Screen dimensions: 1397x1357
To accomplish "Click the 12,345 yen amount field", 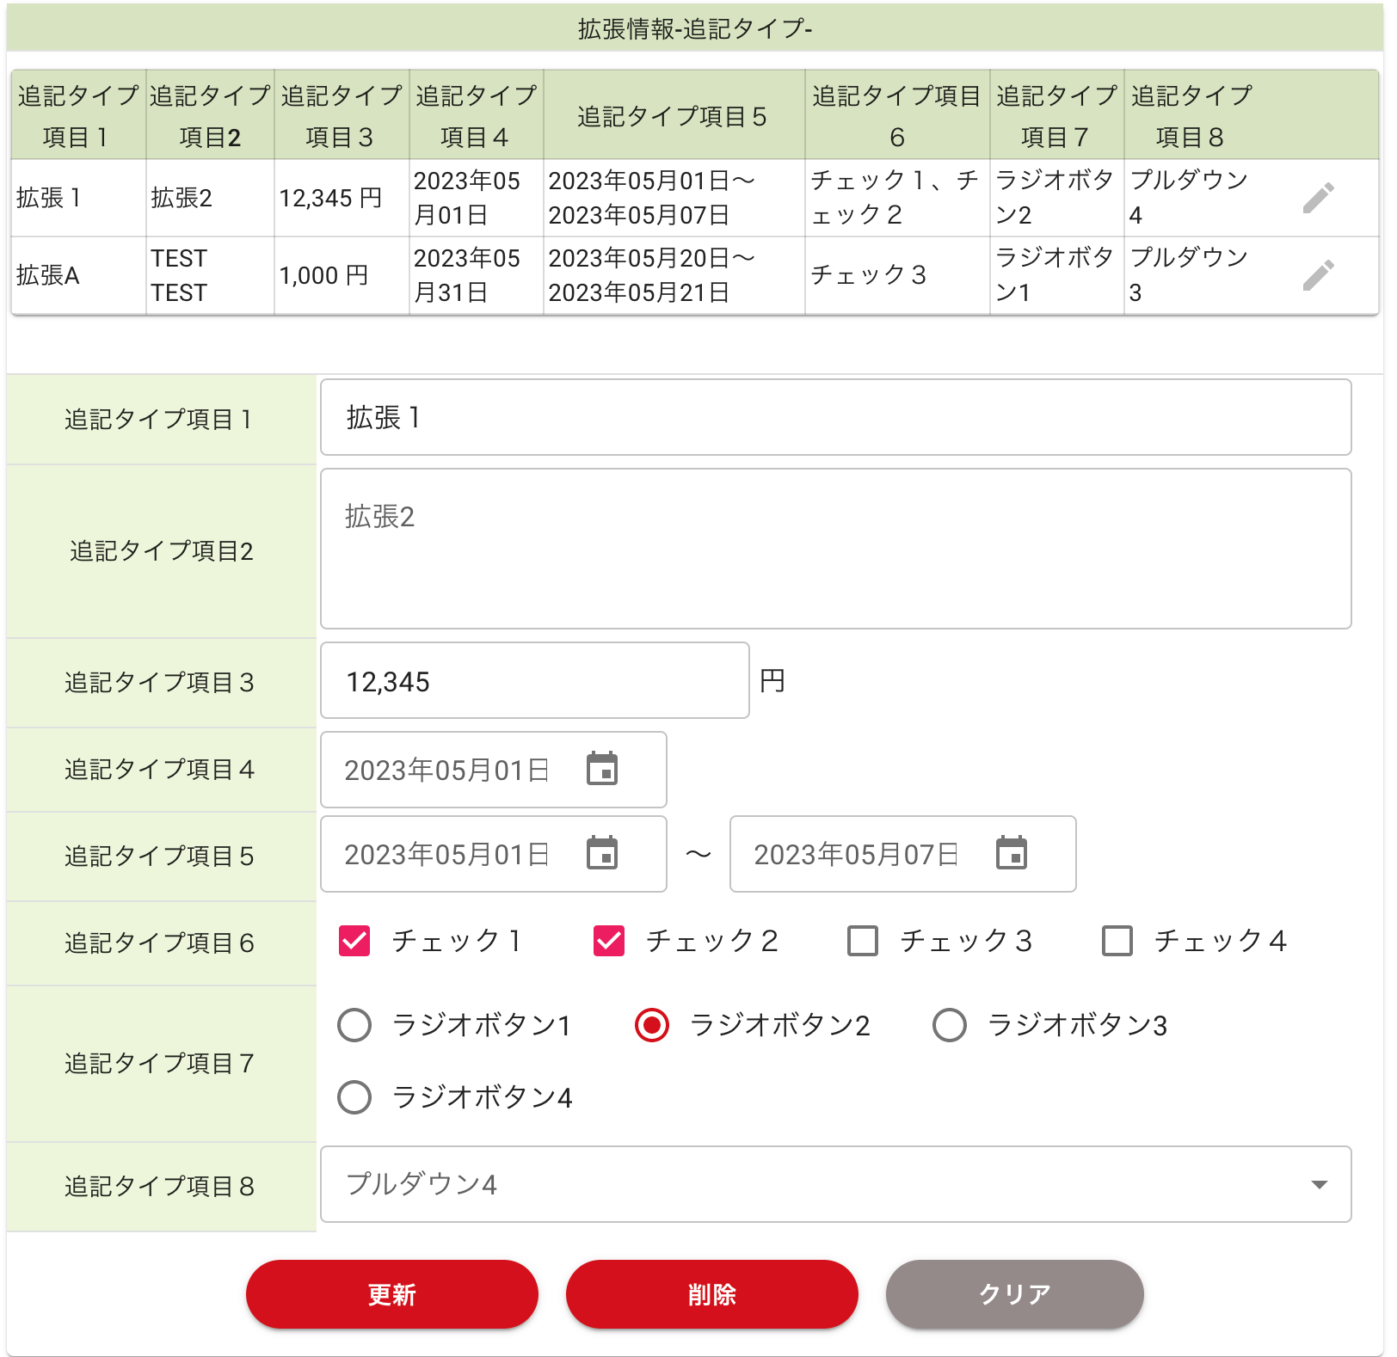I will 534,681.
